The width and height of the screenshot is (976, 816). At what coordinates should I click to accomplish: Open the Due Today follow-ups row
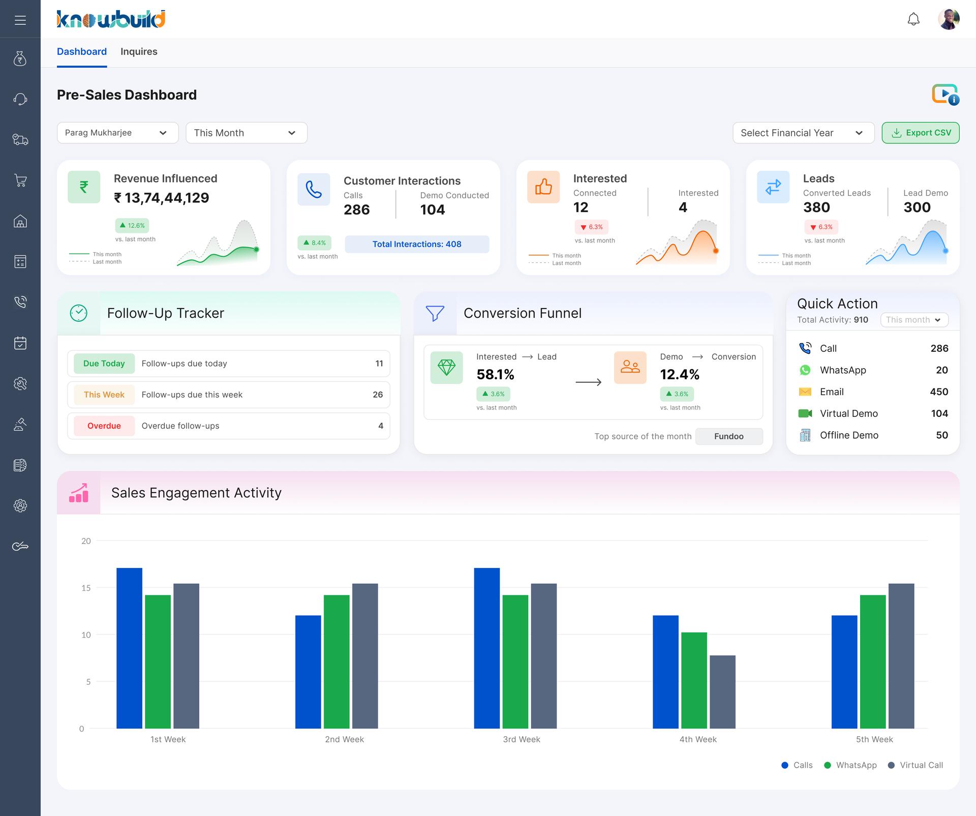point(229,364)
